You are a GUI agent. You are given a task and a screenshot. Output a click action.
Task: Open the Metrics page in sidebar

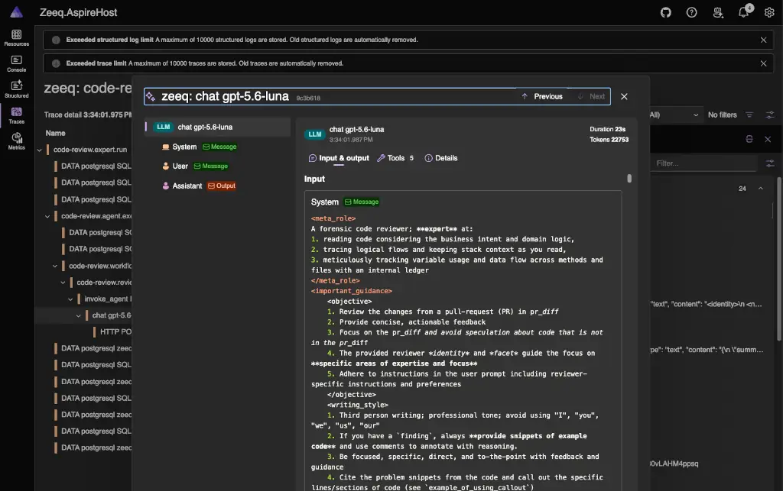(17, 141)
